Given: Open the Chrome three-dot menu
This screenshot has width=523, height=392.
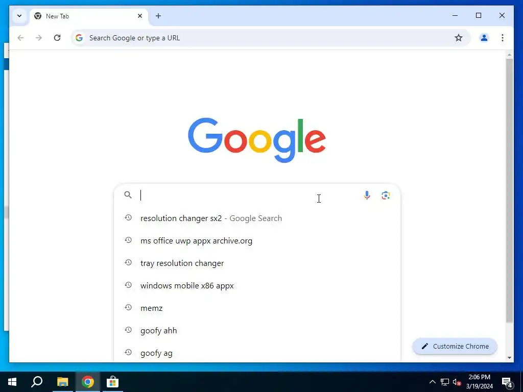Looking at the screenshot, I should point(503,38).
